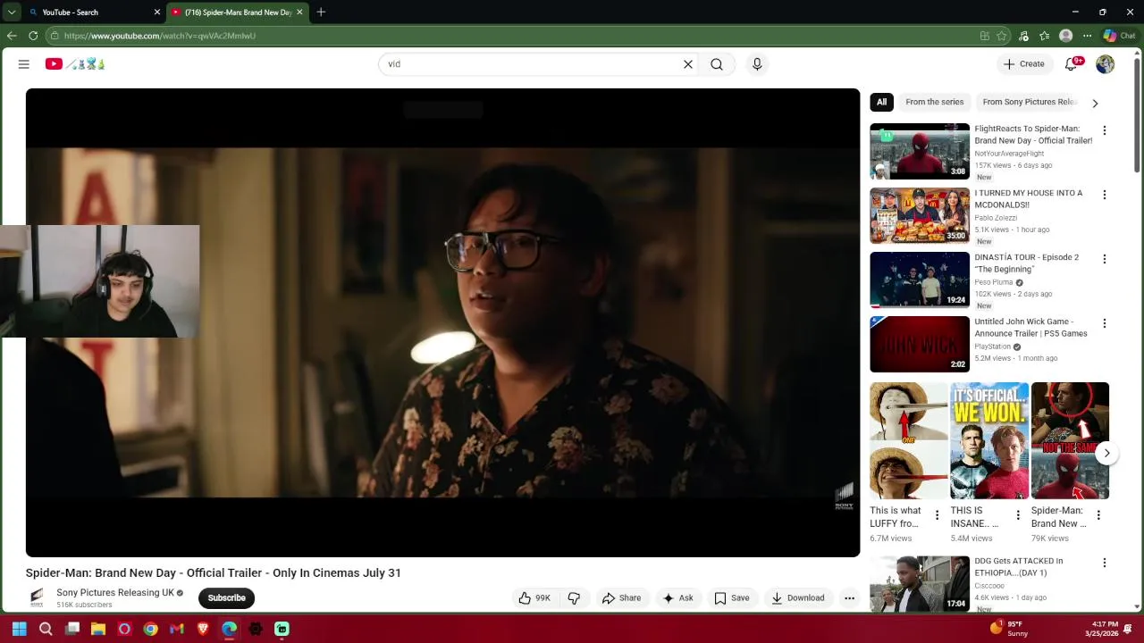Open the Copilot Chat button
The height and width of the screenshot is (643, 1144).
click(x=1119, y=36)
